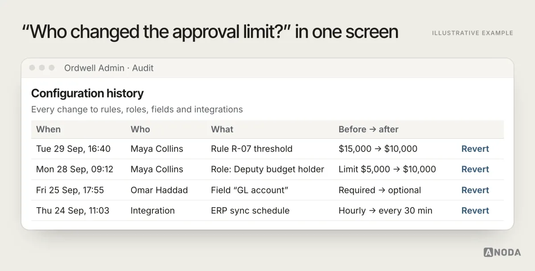Viewport: 535px width, 271px height.
Task: Click the "Every change to rules, roles" subtitle
Action: point(137,109)
